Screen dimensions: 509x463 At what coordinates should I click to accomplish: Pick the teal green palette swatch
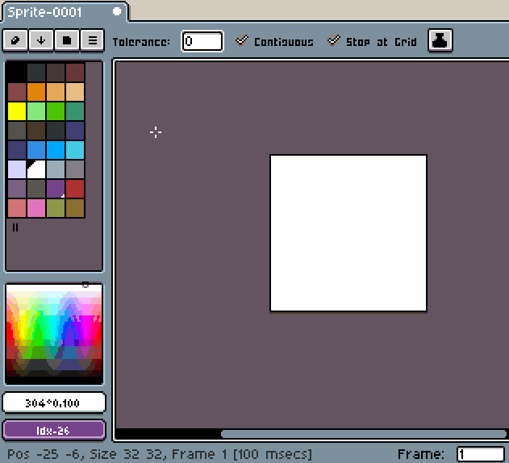coord(75,111)
